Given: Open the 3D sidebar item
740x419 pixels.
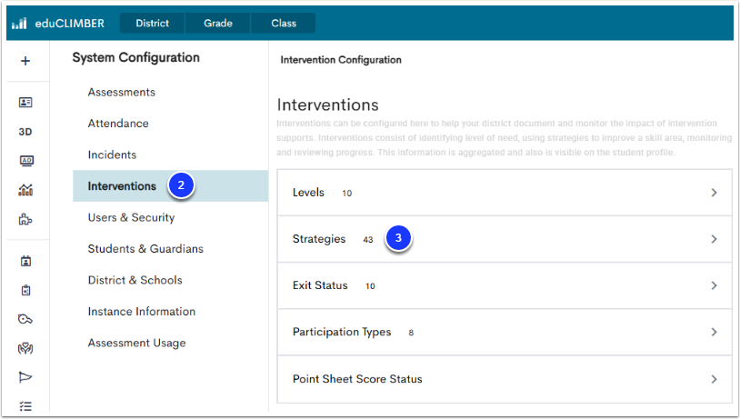Looking at the screenshot, I should pyautogui.click(x=25, y=132).
